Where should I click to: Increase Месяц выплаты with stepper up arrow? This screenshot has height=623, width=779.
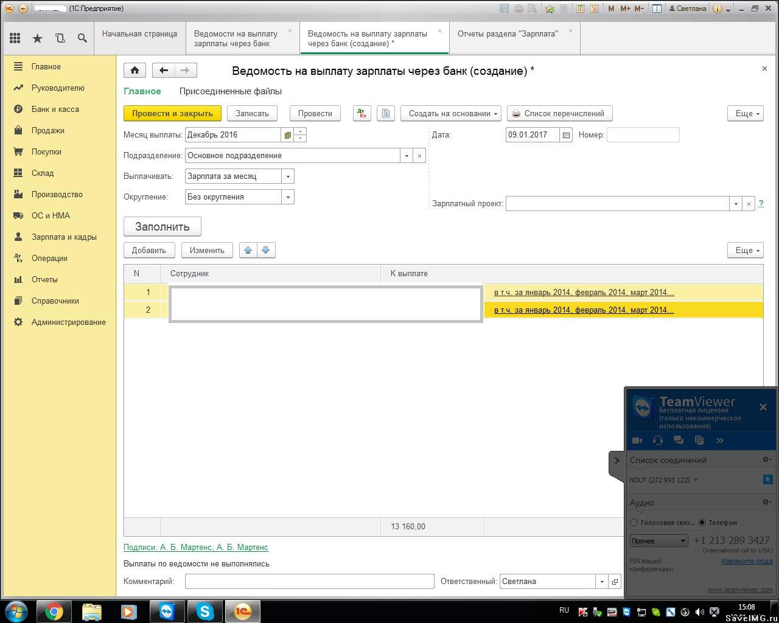(x=300, y=131)
